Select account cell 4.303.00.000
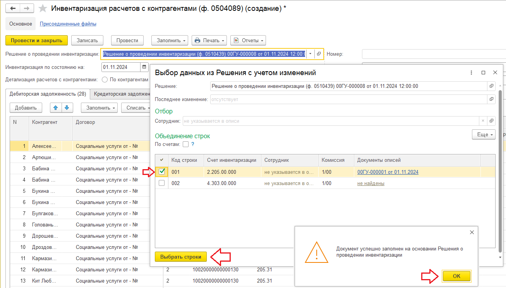506x288 pixels. 233,183
